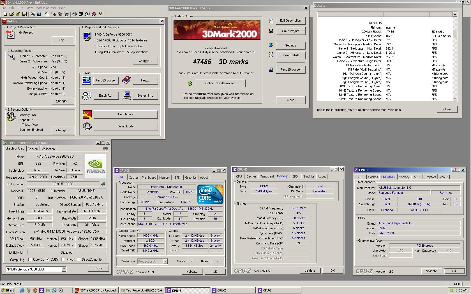Click Validate in the Memory CPU-Z window
The image size is (471, 294).
pyautogui.click(x=310, y=270)
